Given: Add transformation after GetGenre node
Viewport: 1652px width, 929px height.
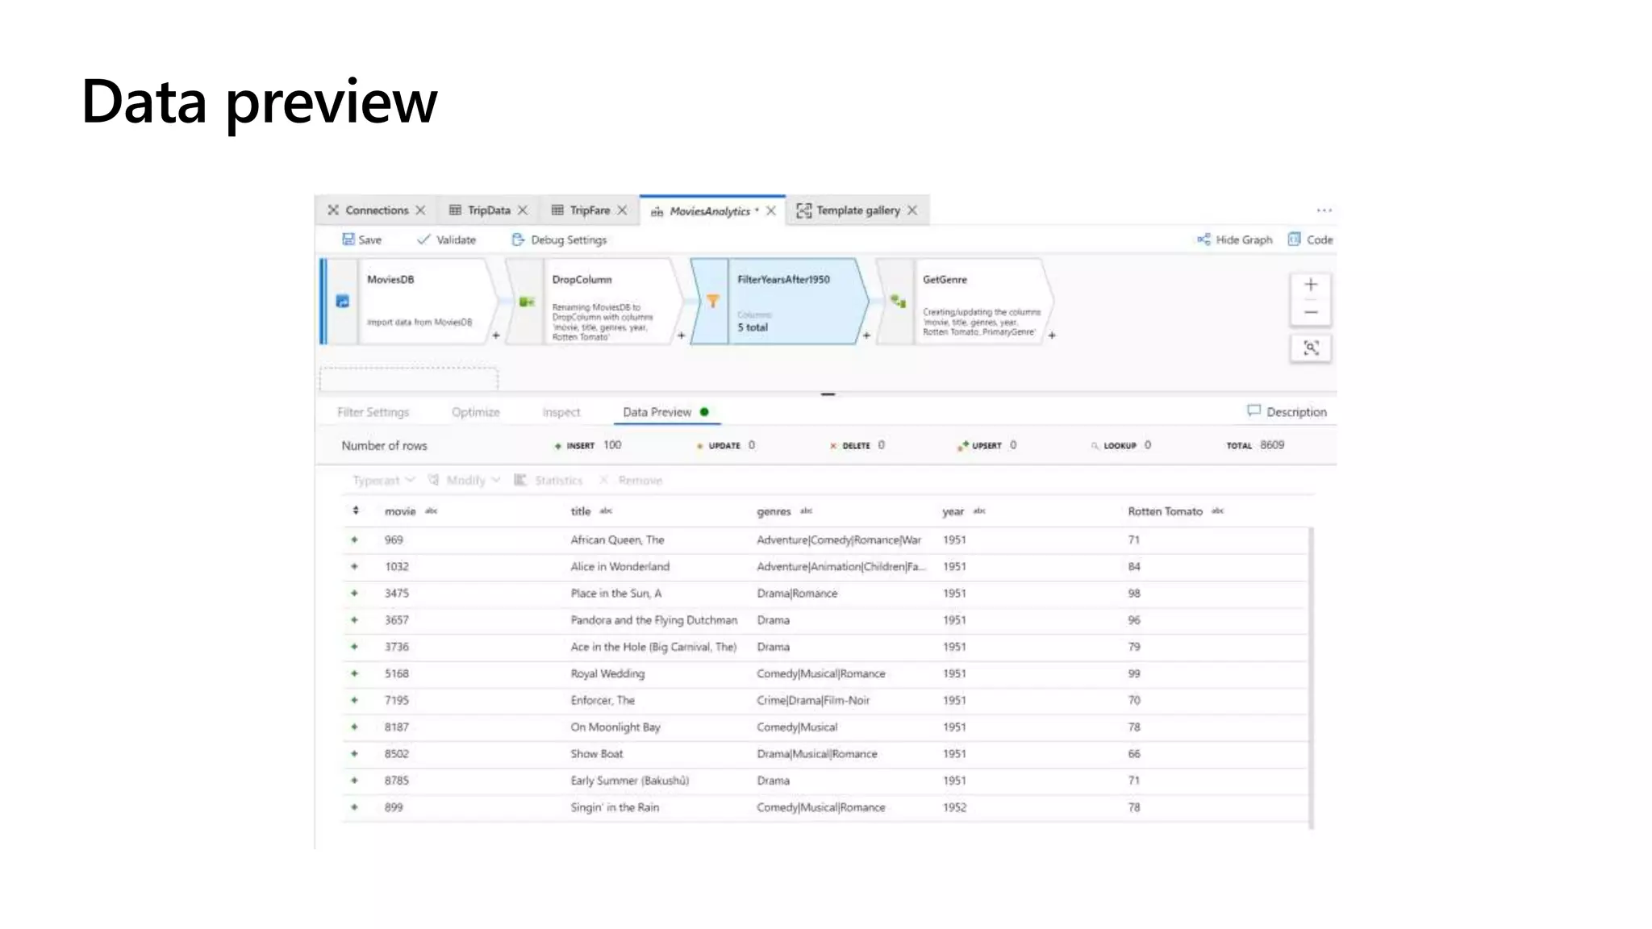Looking at the screenshot, I should [1052, 335].
